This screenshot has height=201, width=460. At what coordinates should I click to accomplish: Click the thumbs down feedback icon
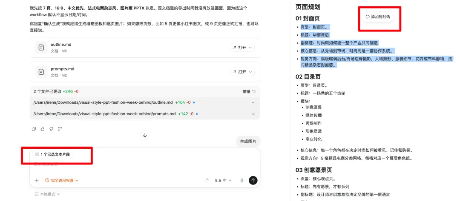(x=51, y=129)
